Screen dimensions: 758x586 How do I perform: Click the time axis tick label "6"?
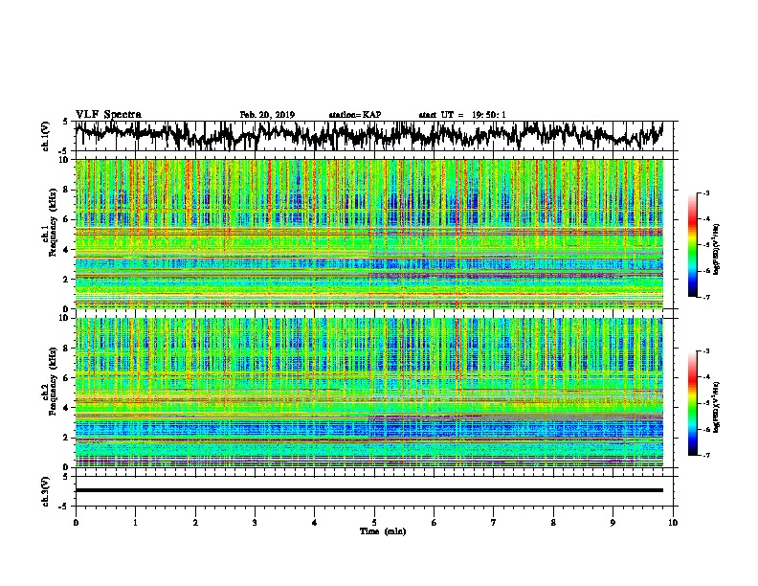point(434,523)
